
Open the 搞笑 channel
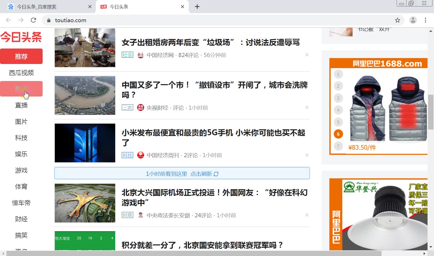click(21, 235)
